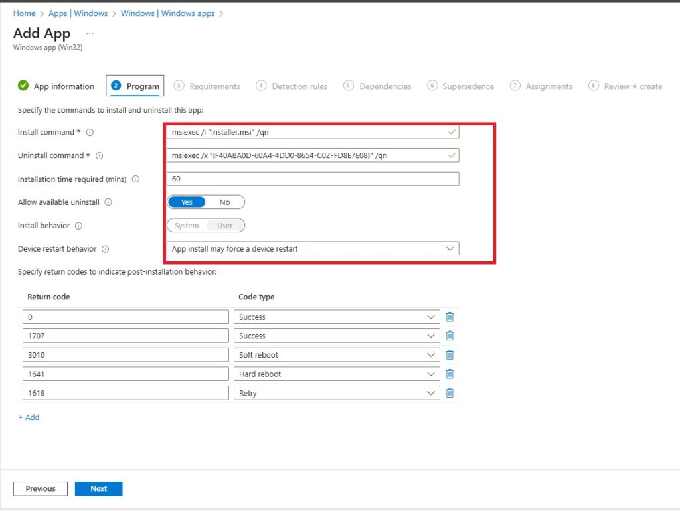Navigate to Windows | Windows apps breadcrumb
680x511 pixels.
[x=167, y=13]
